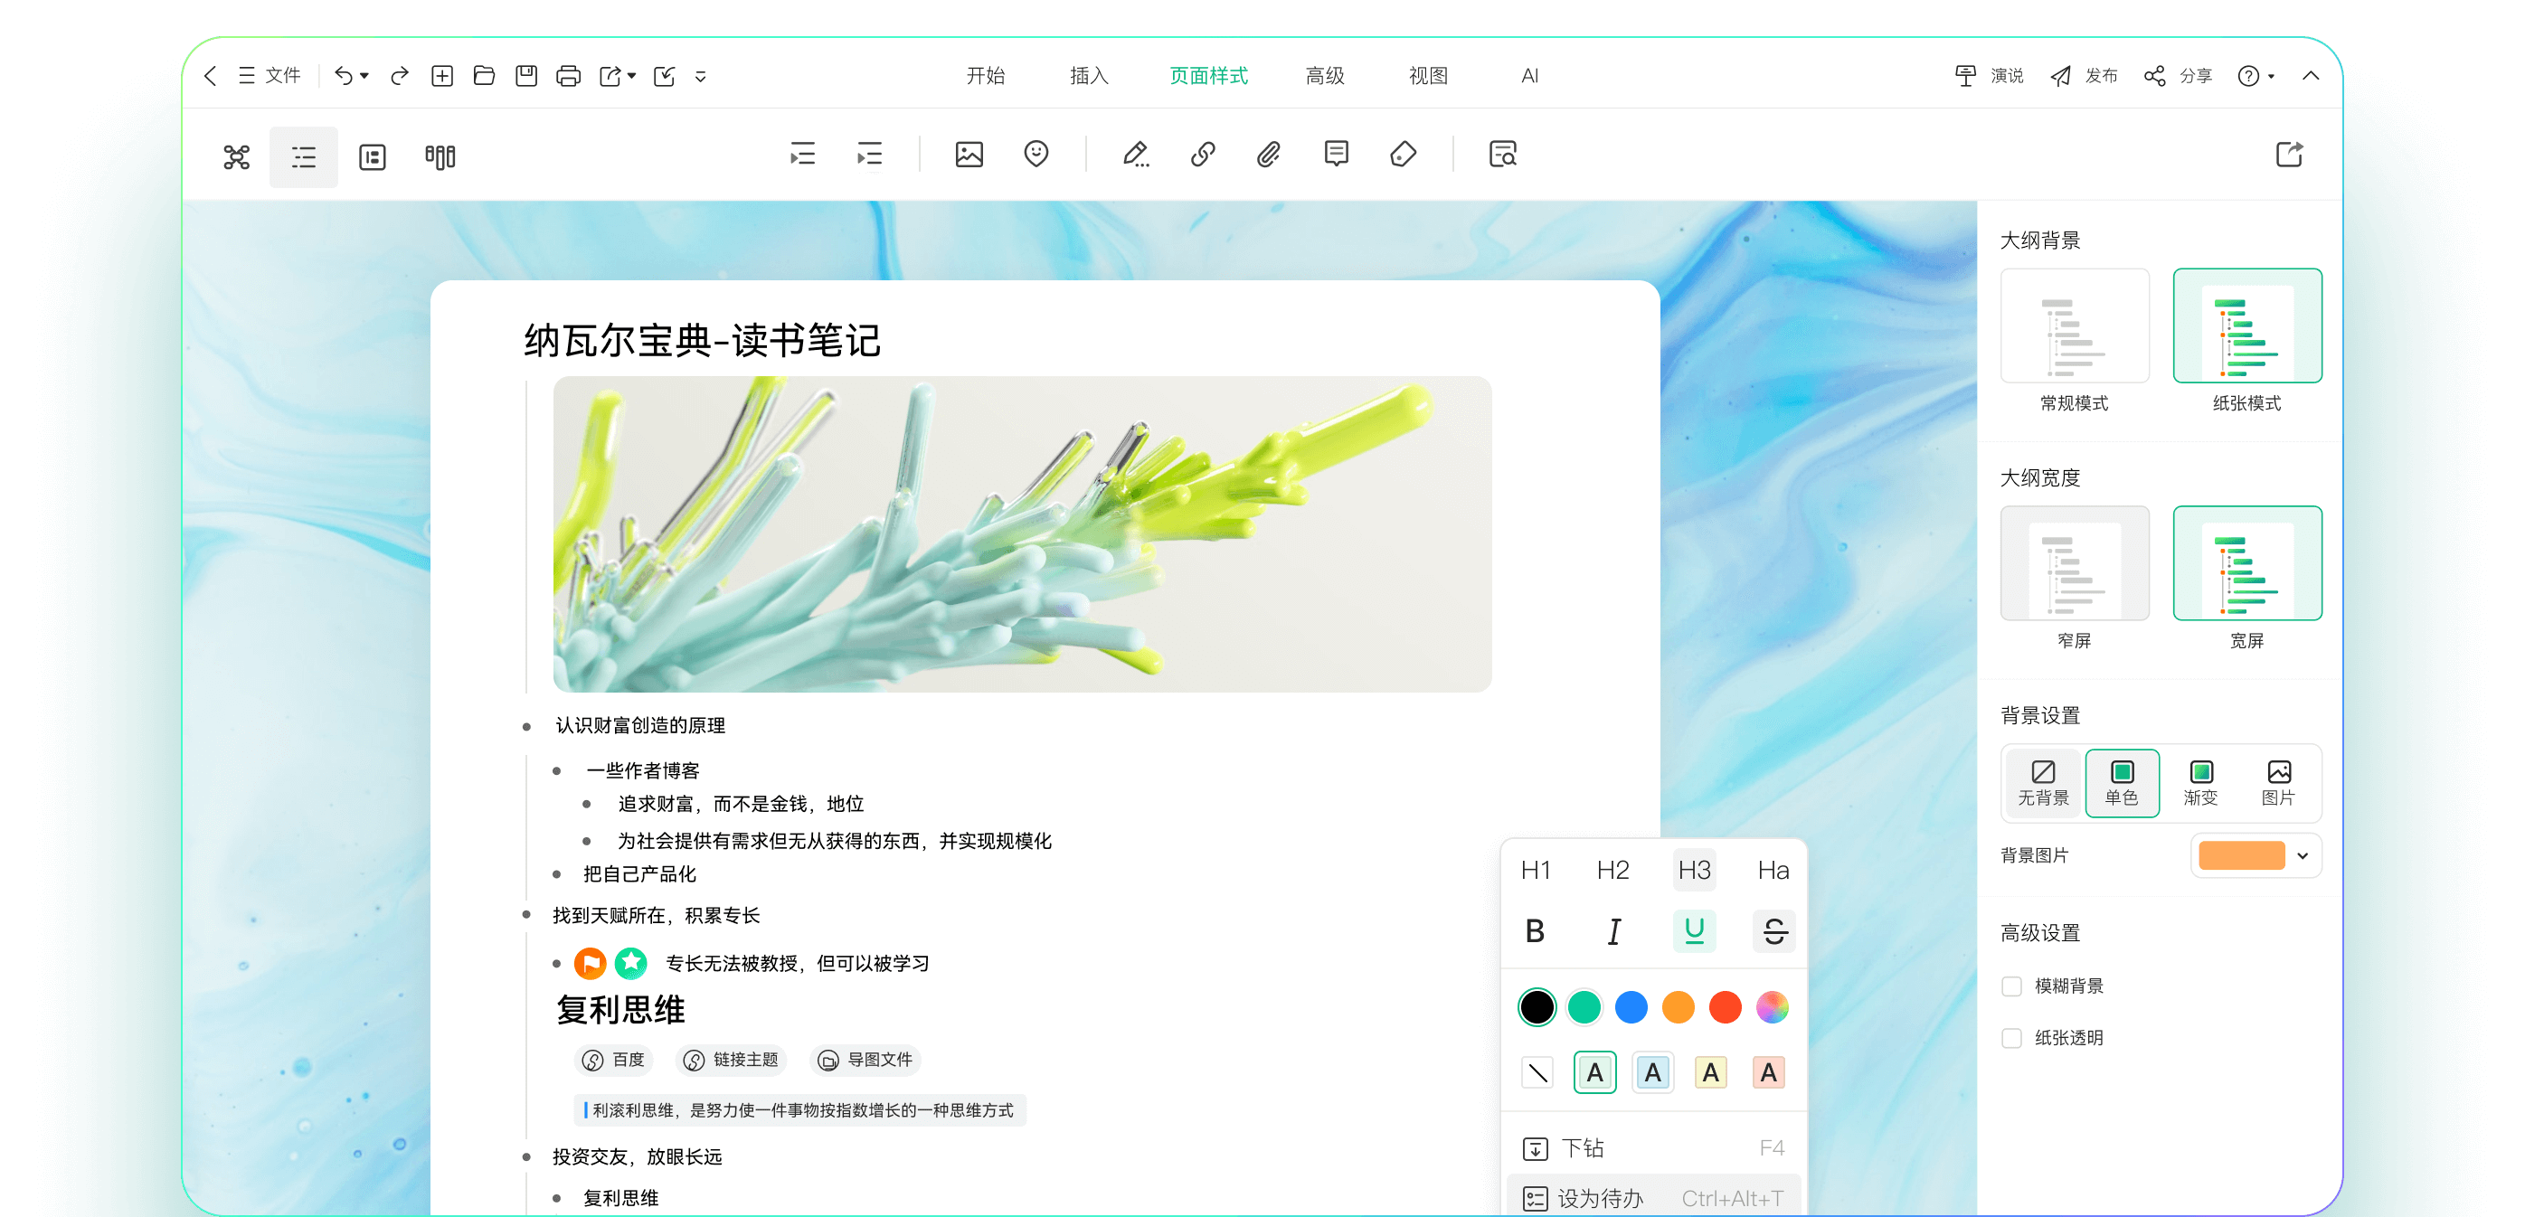Toggle bold formatting in popup

[x=1535, y=931]
